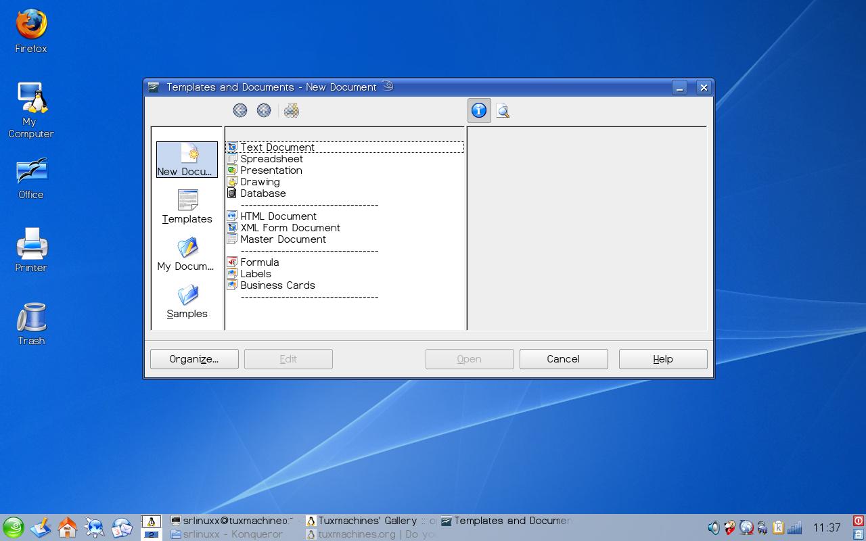This screenshot has width=866, height=541.
Task: Click the red logout power button
Action: pos(859,521)
